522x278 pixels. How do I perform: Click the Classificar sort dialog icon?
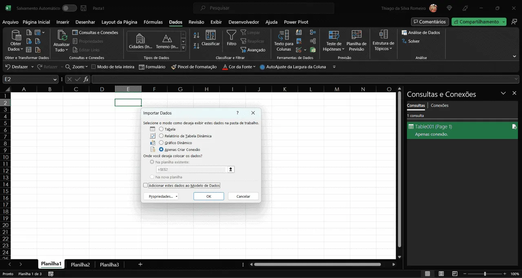(210, 35)
